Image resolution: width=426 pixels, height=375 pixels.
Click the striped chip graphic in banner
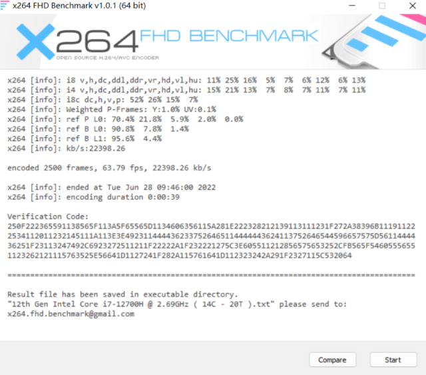pyautogui.click(x=373, y=41)
